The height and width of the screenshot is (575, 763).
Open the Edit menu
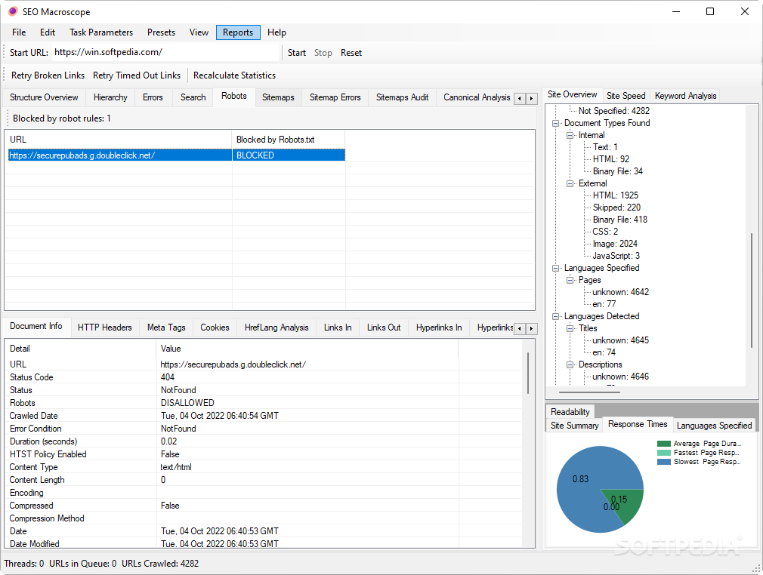tap(47, 32)
